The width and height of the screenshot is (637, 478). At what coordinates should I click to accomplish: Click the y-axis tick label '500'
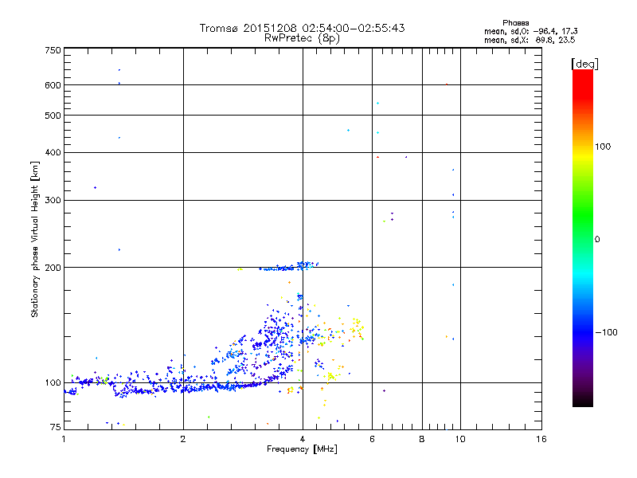[x=53, y=116]
